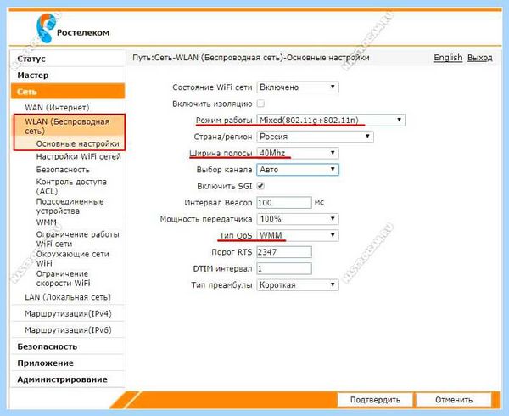
Task: Open the 'Страна/регион' Россия dropdown
Action: click(x=315, y=137)
